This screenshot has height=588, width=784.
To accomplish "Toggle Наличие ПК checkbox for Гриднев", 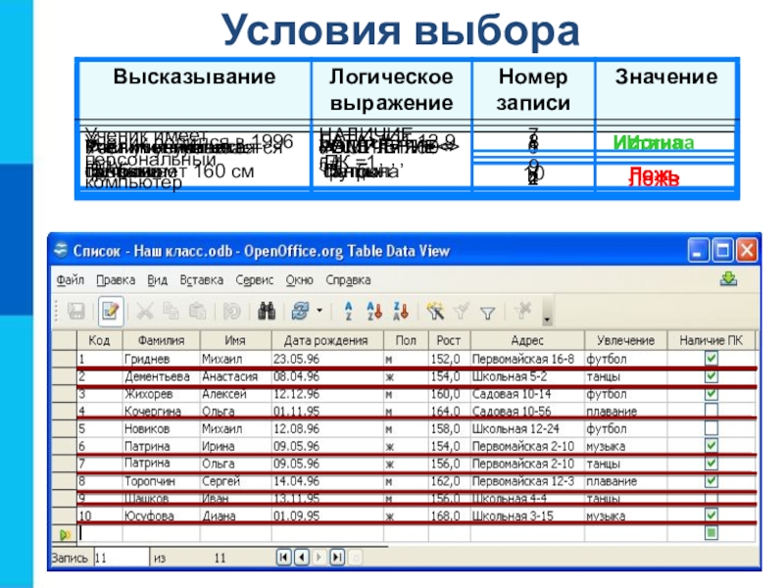I will point(711,359).
